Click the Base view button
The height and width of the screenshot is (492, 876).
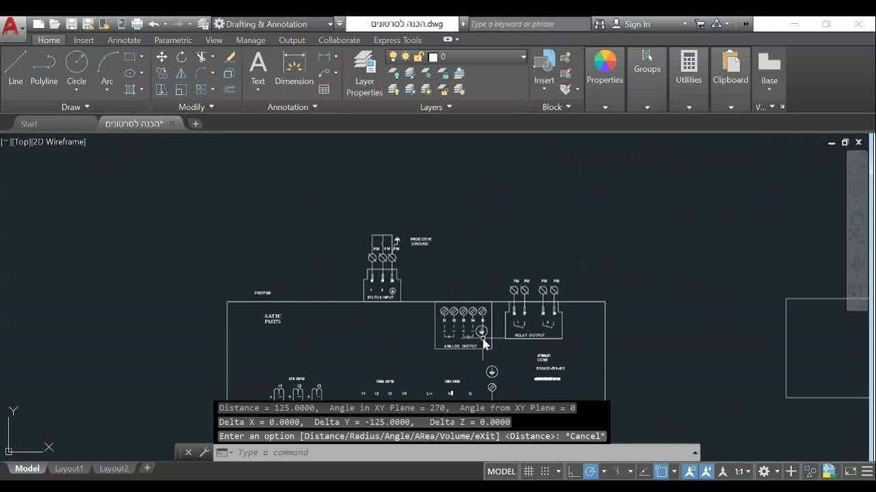[769, 68]
